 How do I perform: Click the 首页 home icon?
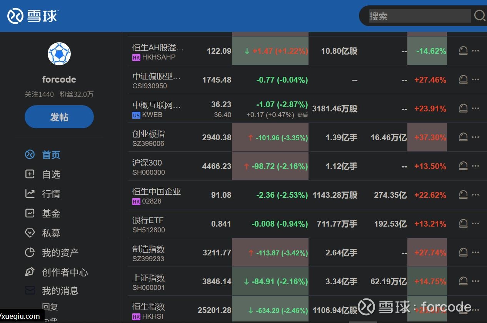pyautogui.click(x=30, y=155)
